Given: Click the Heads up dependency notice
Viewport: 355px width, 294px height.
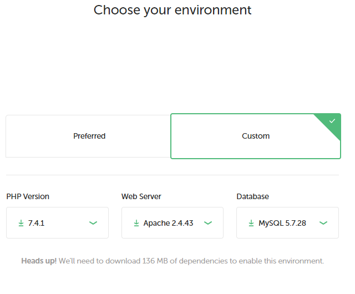Looking at the screenshot, I should tap(173, 261).
